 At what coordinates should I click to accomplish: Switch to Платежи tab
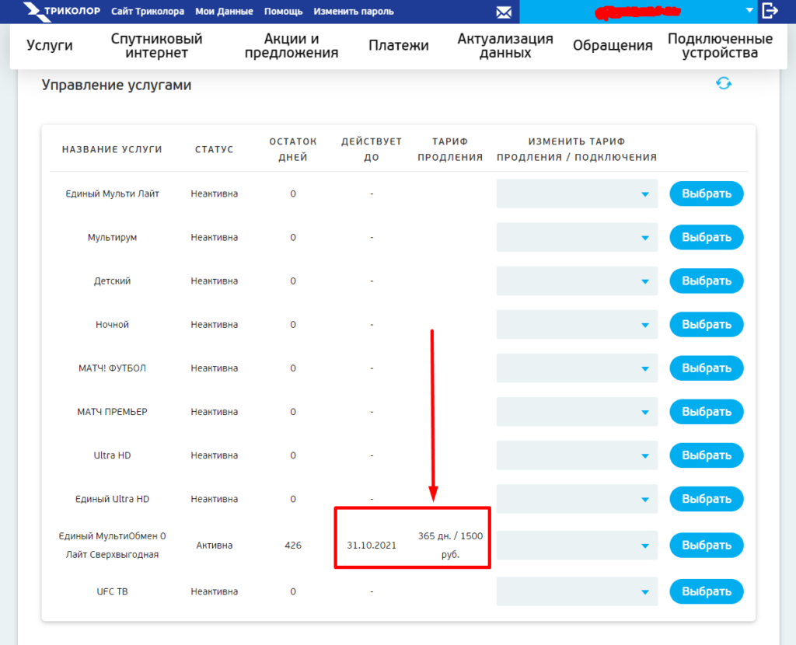tap(399, 45)
